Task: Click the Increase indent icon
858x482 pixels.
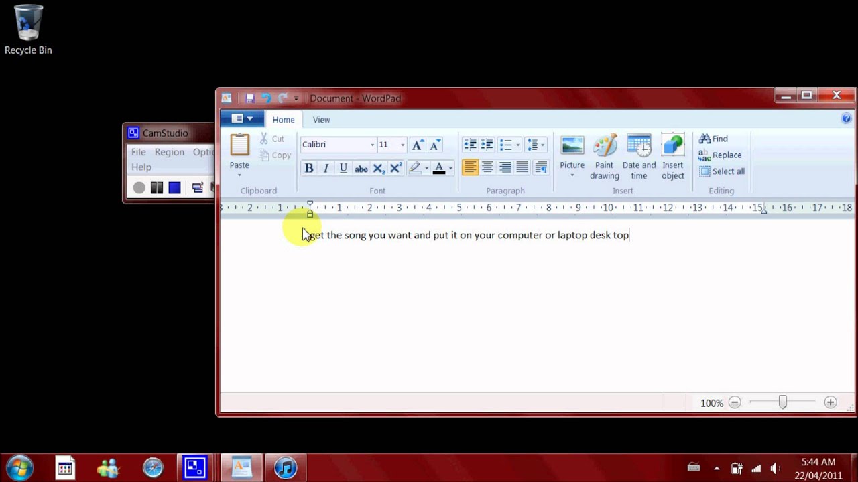Action: pos(487,145)
